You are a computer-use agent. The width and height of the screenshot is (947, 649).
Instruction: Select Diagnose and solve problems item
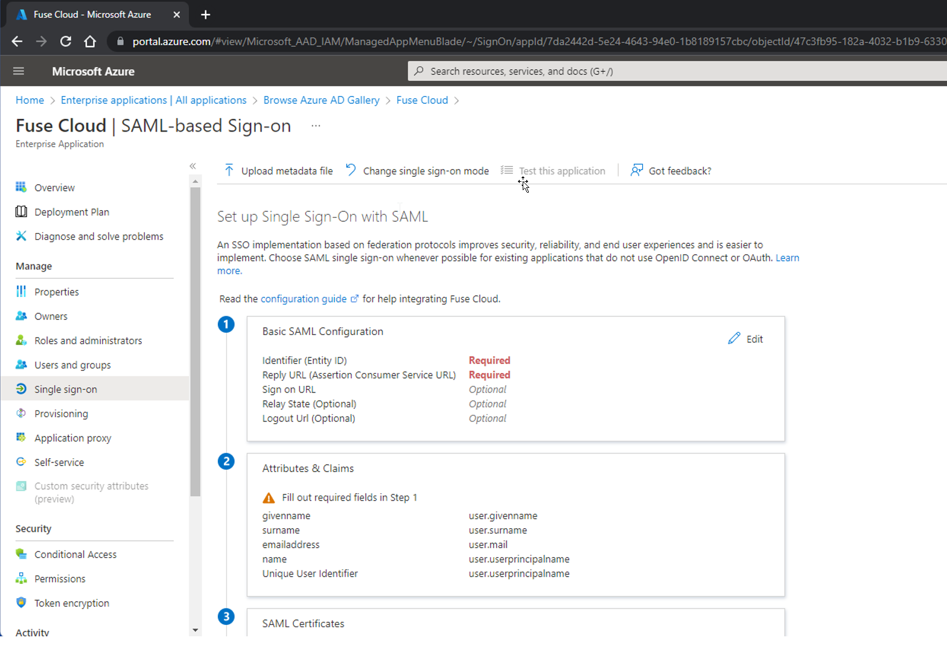coord(99,237)
